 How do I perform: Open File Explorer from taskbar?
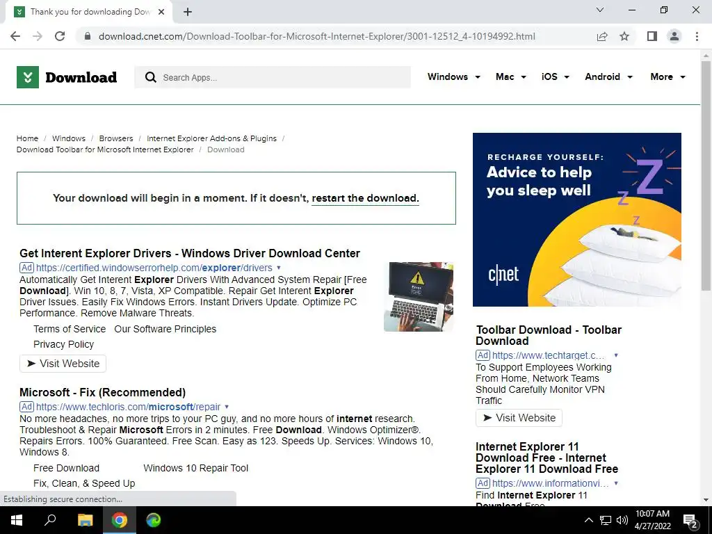click(x=85, y=520)
